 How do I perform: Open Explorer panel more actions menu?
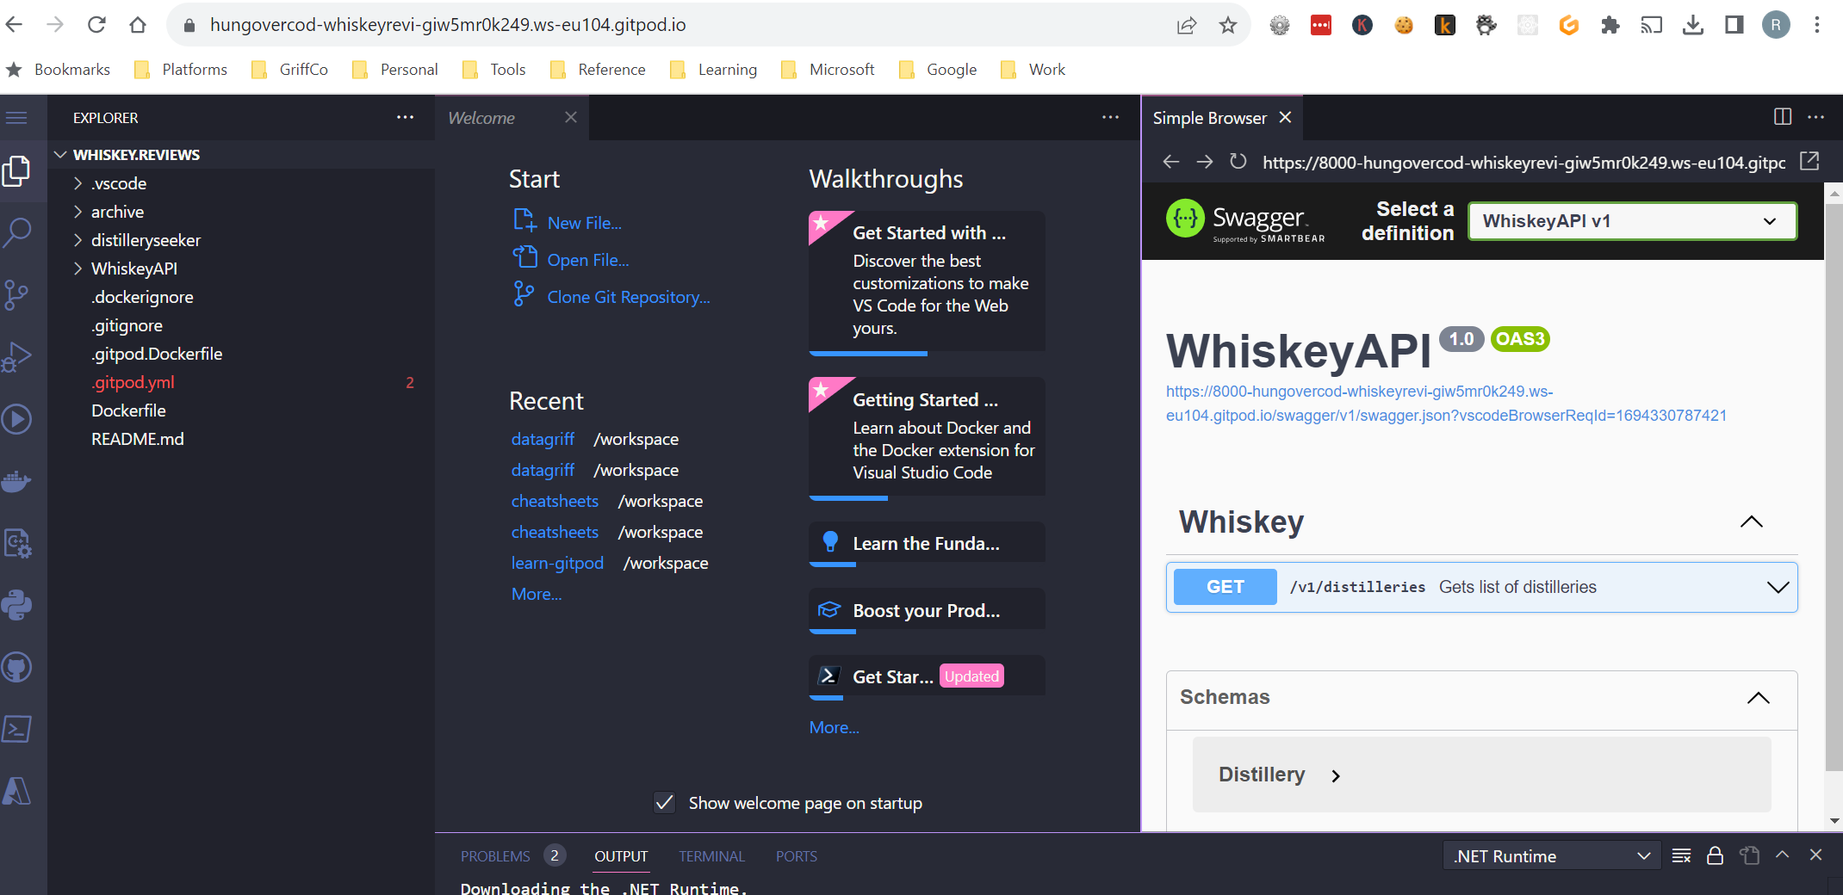405,118
